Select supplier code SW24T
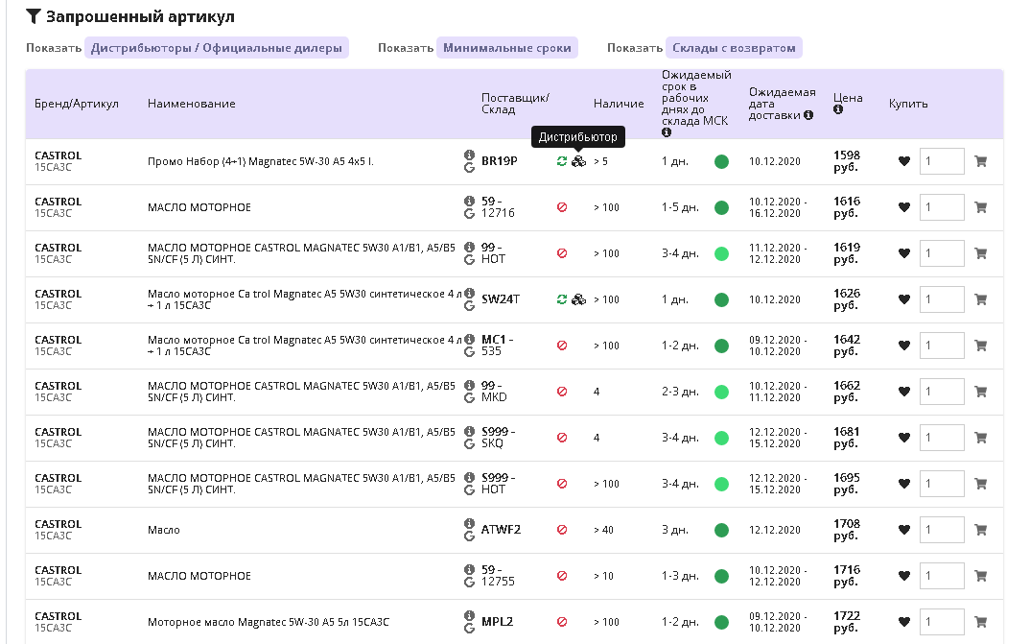1030x644 pixels. click(x=501, y=299)
